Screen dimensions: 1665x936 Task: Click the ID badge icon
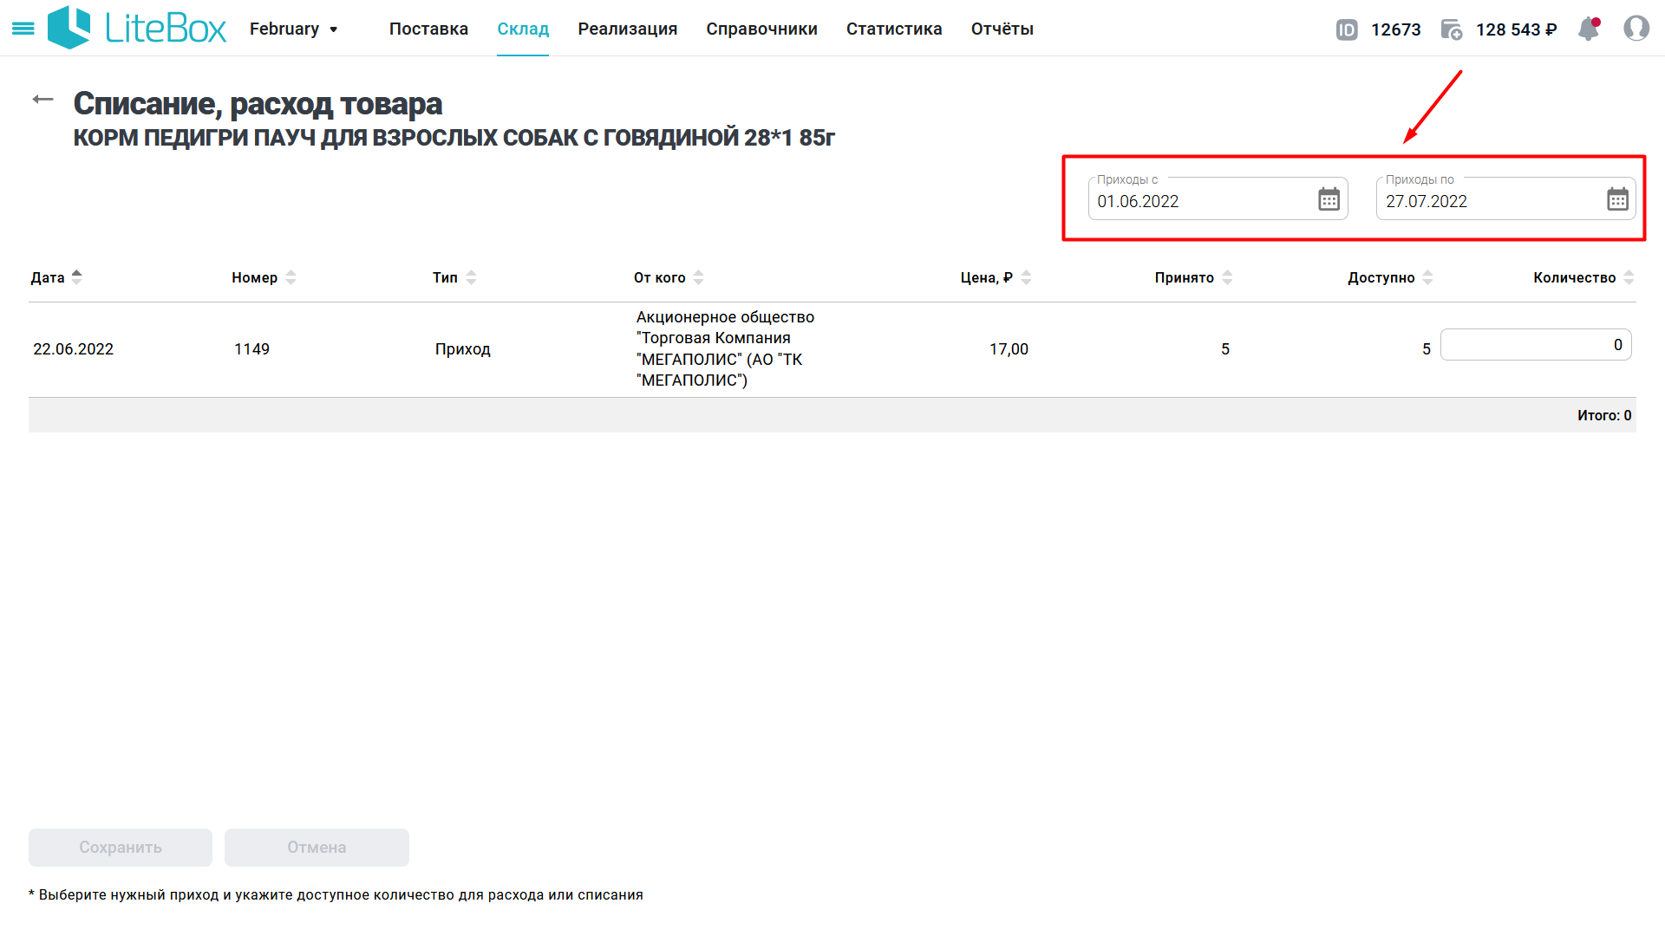tap(1347, 29)
